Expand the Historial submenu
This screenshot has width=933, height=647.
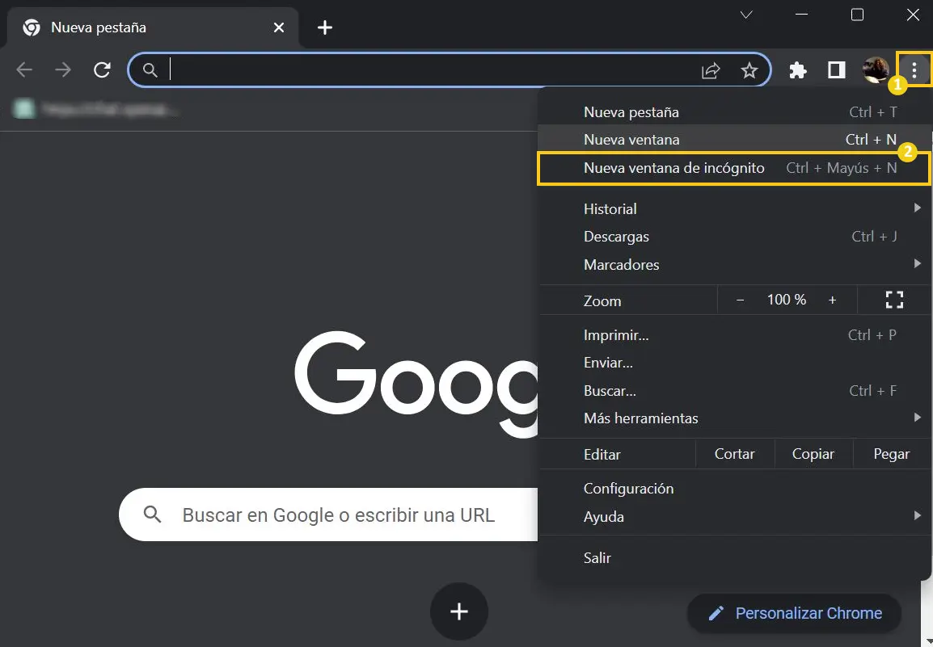[x=735, y=208]
